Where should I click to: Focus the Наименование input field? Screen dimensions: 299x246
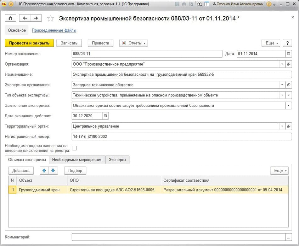(x=182, y=74)
